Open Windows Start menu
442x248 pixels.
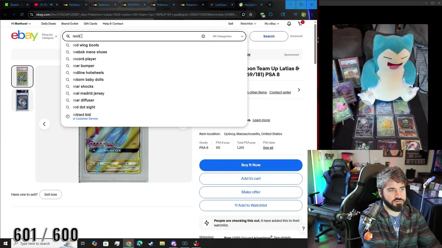6,244
